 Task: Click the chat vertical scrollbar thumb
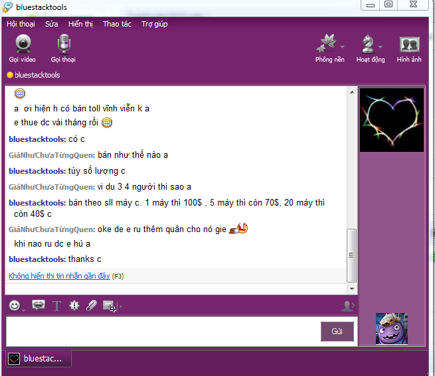(352, 255)
